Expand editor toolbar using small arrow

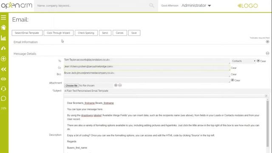[x=266, y=96]
